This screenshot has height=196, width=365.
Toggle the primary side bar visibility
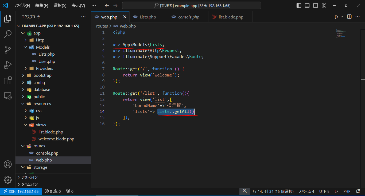click(x=299, y=6)
